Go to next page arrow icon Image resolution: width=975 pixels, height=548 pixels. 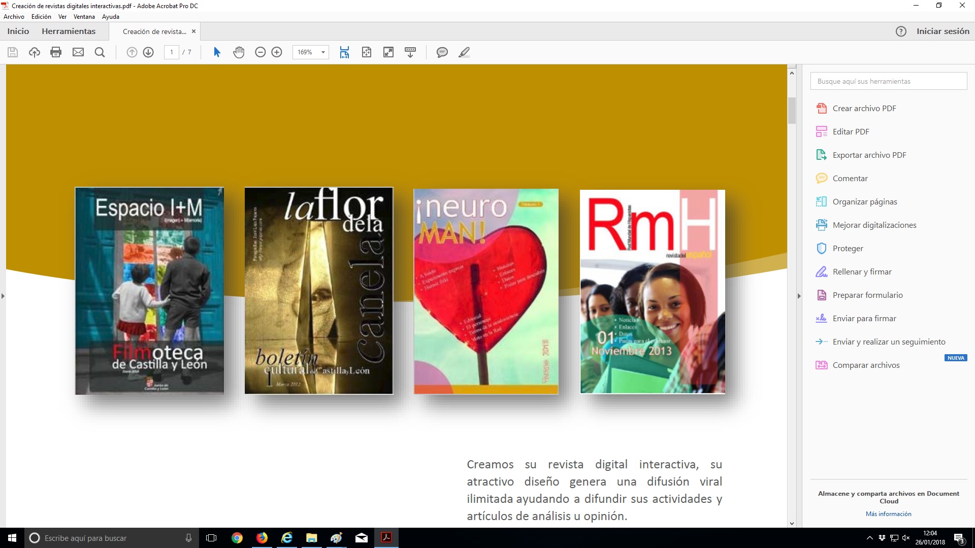point(148,52)
